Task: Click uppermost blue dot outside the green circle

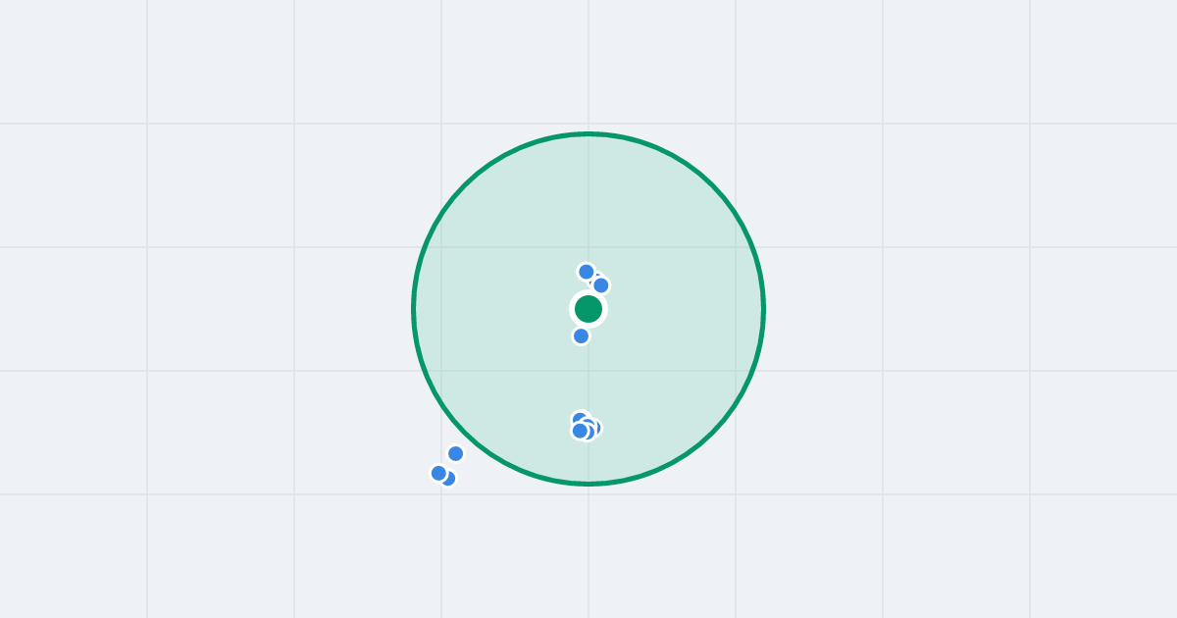Action: pos(456,454)
